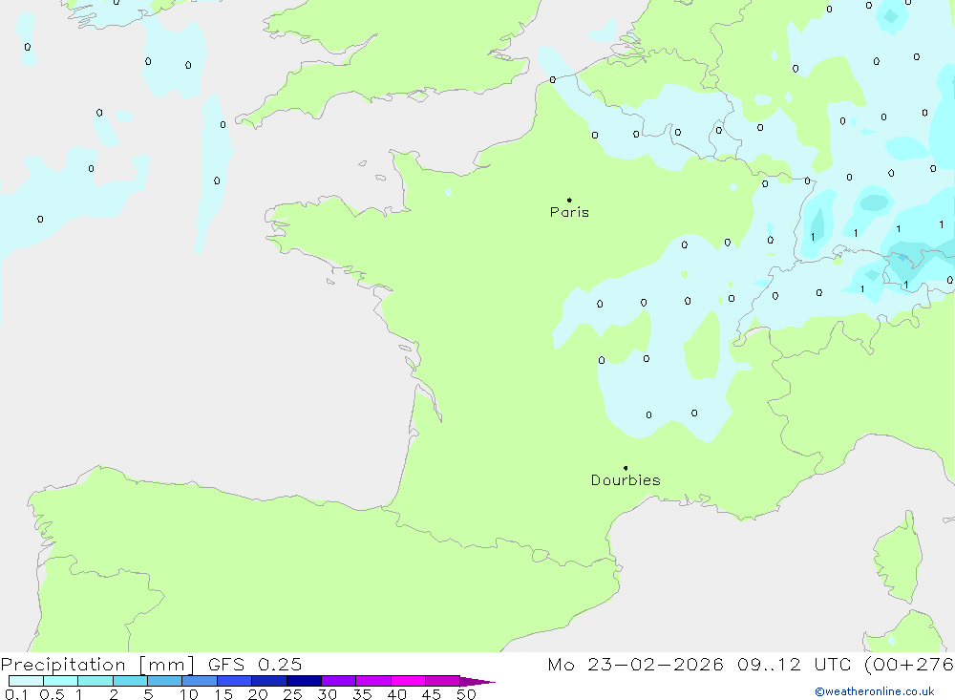This screenshot has height=700, width=955.
Task: Click the black dot marking Paris
Action: tap(569, 200)
